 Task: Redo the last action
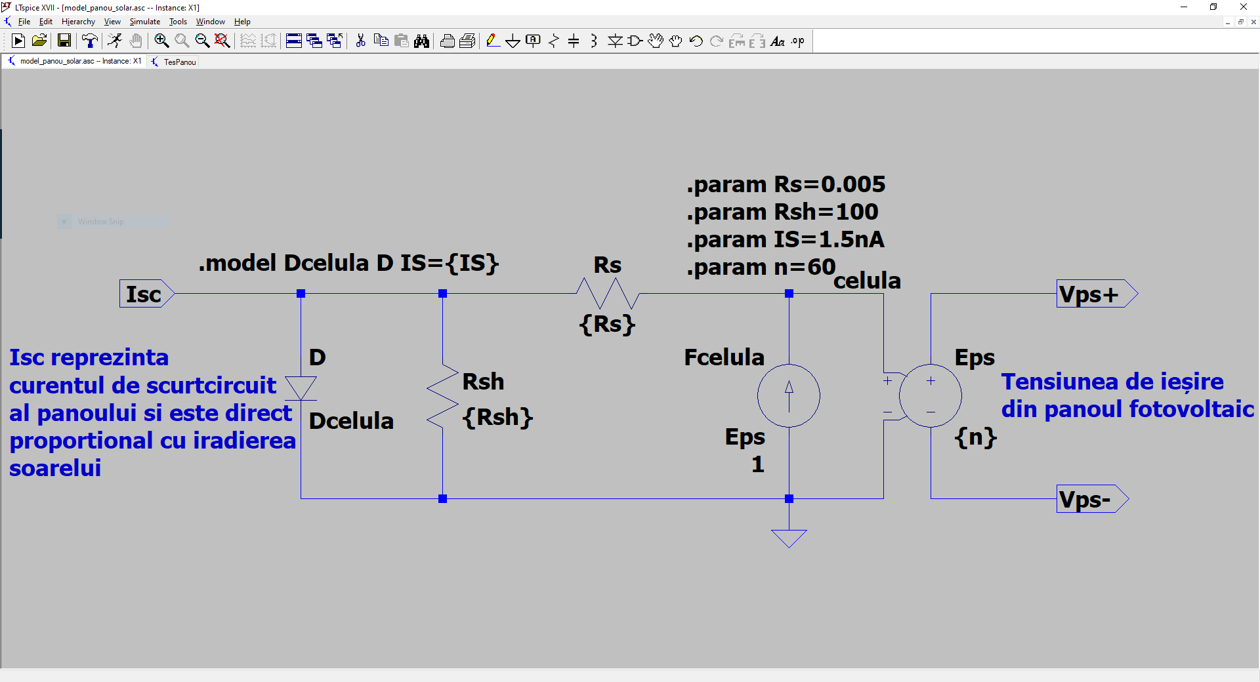coord(717,41)
